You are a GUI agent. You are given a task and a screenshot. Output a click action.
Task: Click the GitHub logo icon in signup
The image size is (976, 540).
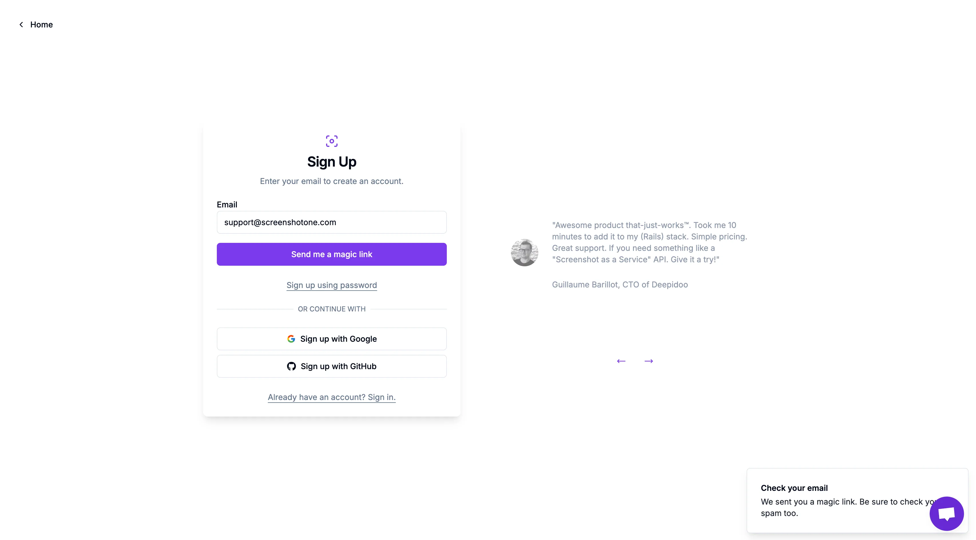pos(291,366)
